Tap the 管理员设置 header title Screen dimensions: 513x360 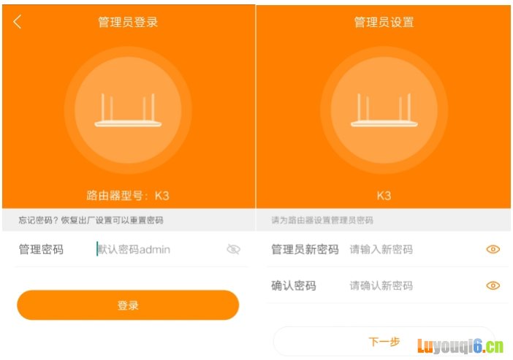click(x=384, y=22)
